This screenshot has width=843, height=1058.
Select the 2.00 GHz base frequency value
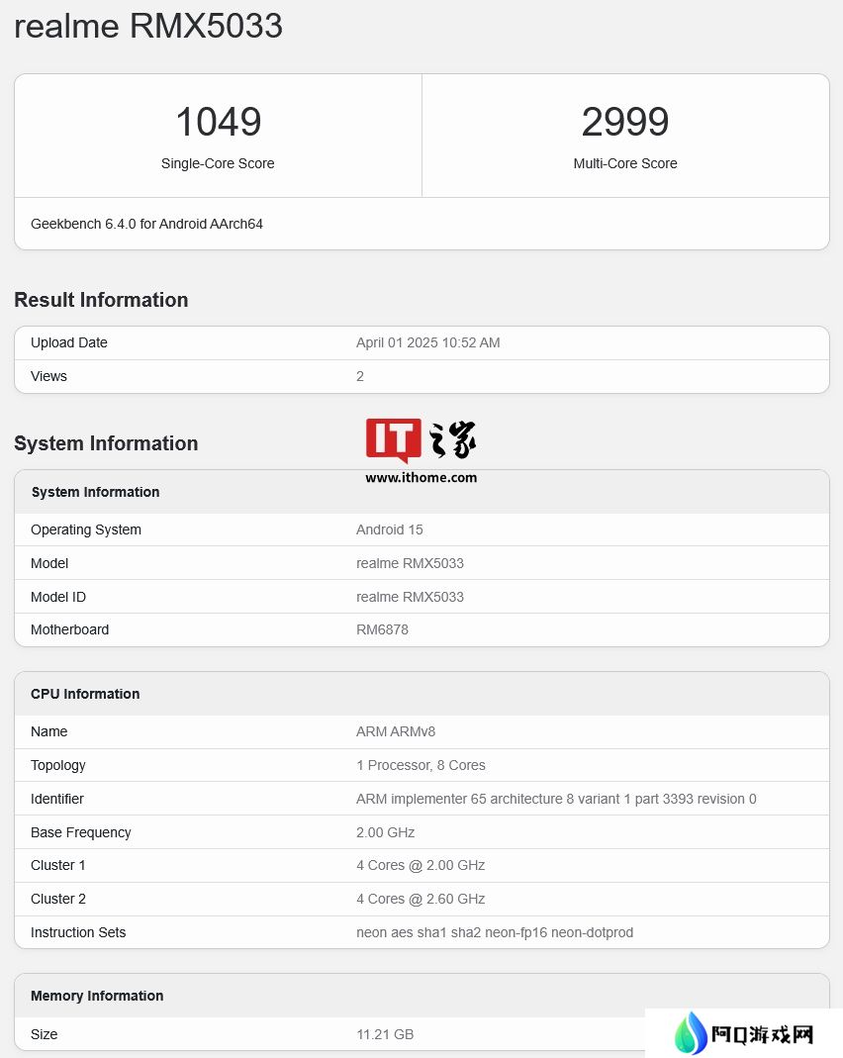click(x=385, y=832)
